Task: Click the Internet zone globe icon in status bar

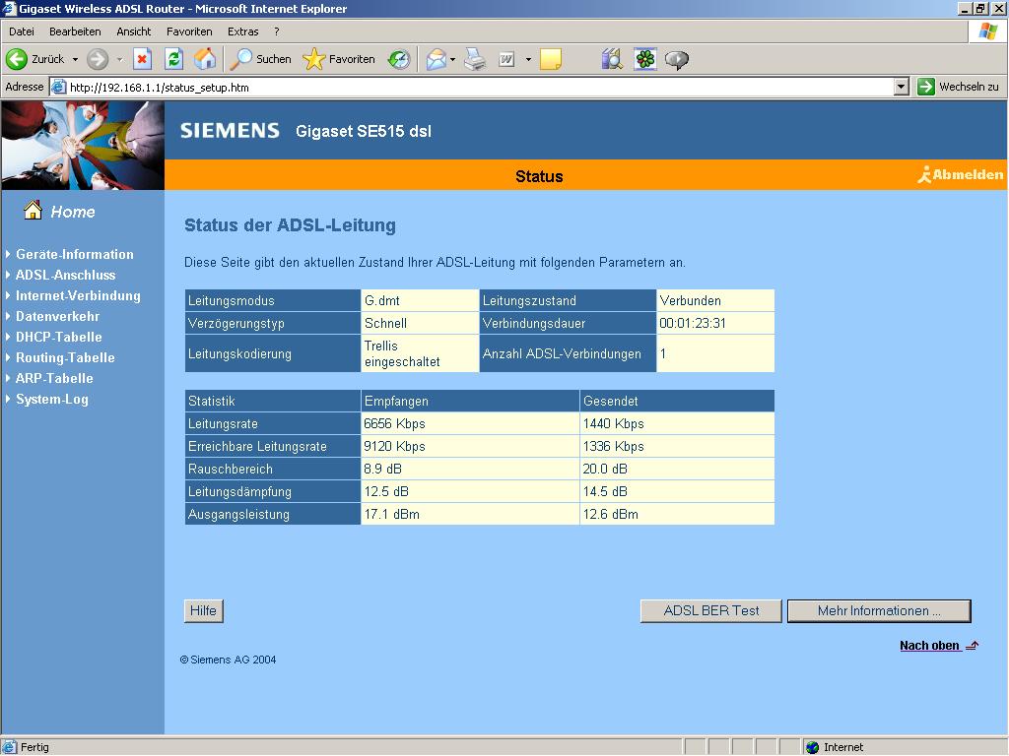Action: coord(813,747)
